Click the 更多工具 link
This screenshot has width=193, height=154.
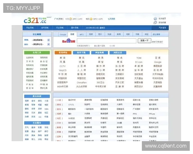pos(44,88)
